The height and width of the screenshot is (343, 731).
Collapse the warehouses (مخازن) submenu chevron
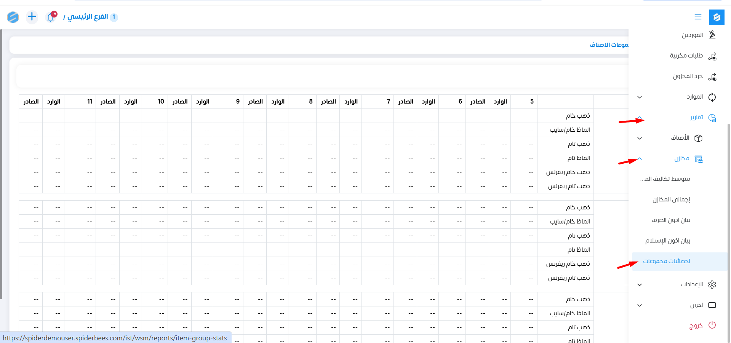[x=640, y=159]
